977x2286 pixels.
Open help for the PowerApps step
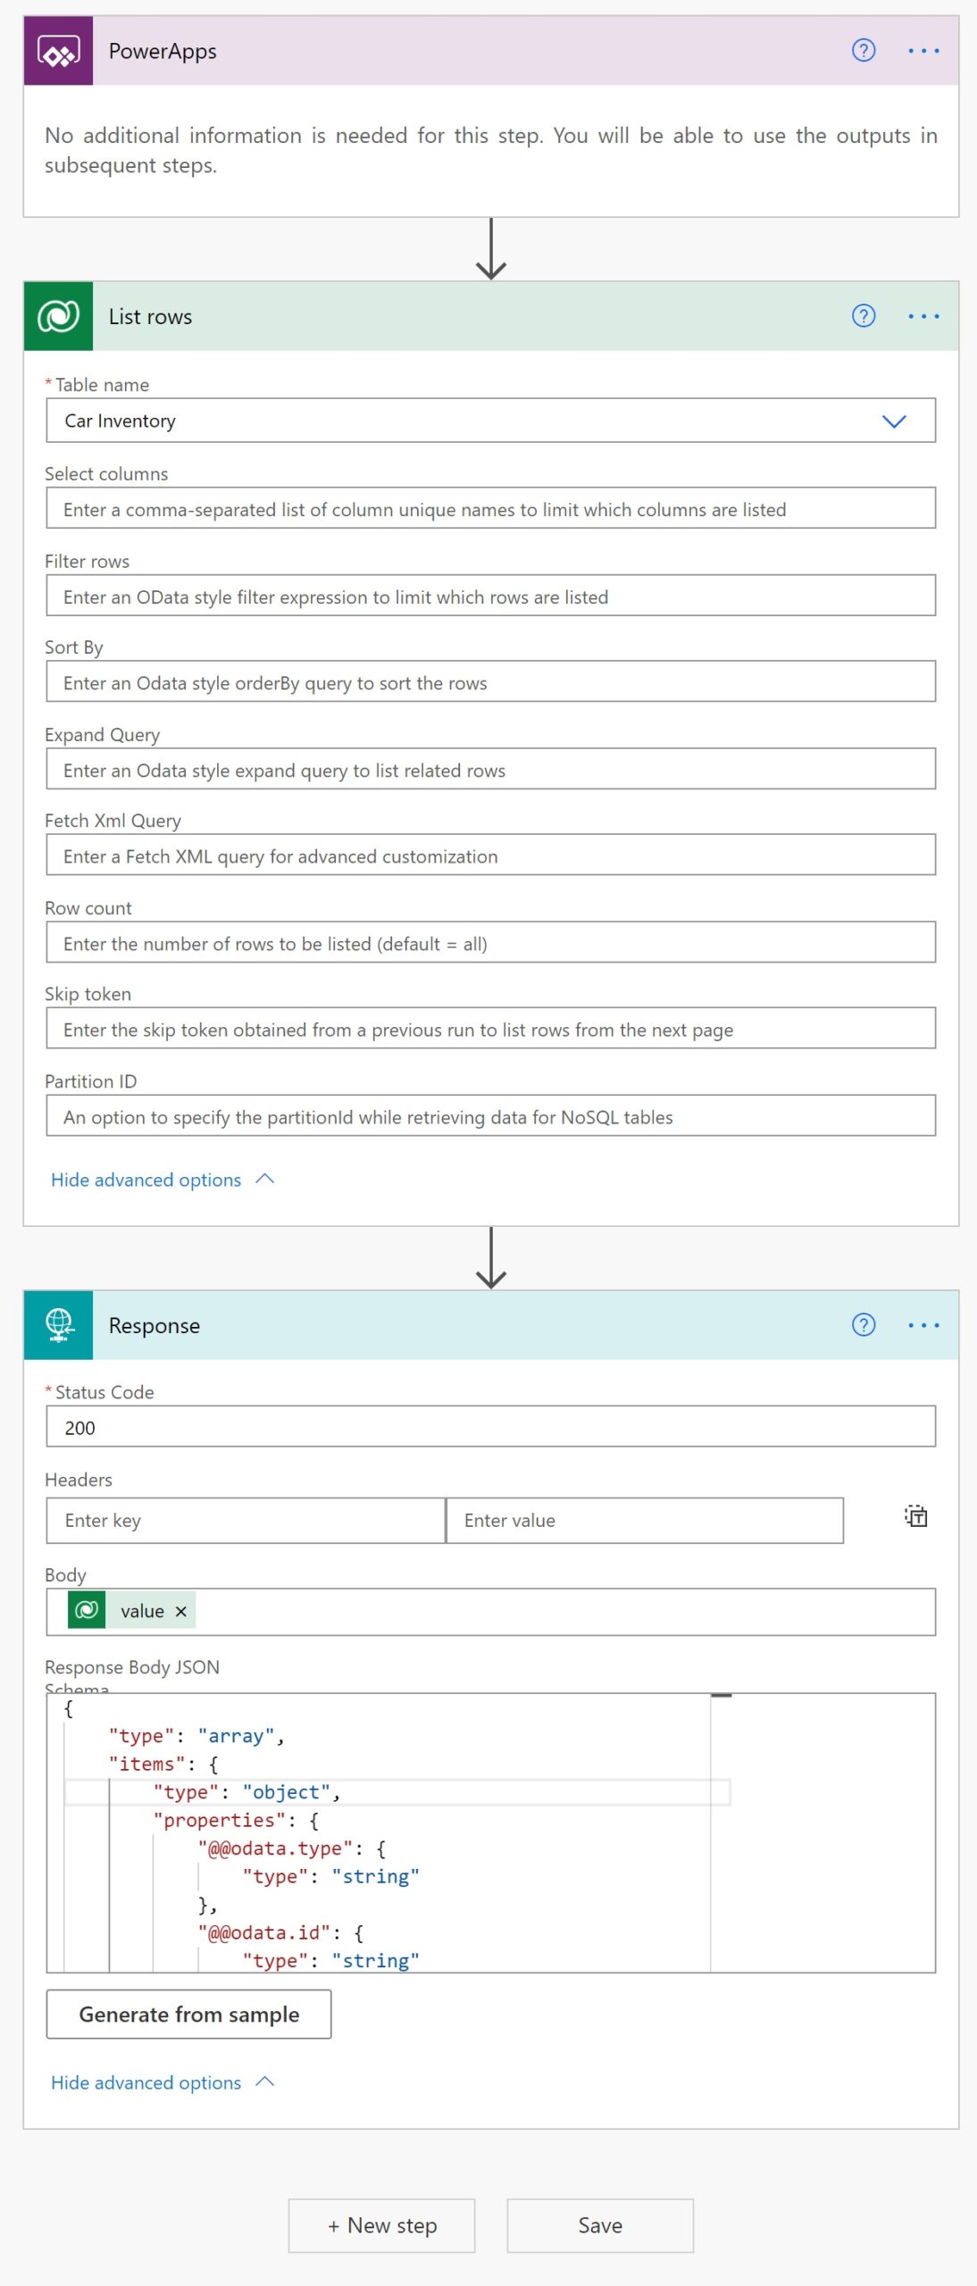point(864,51)
